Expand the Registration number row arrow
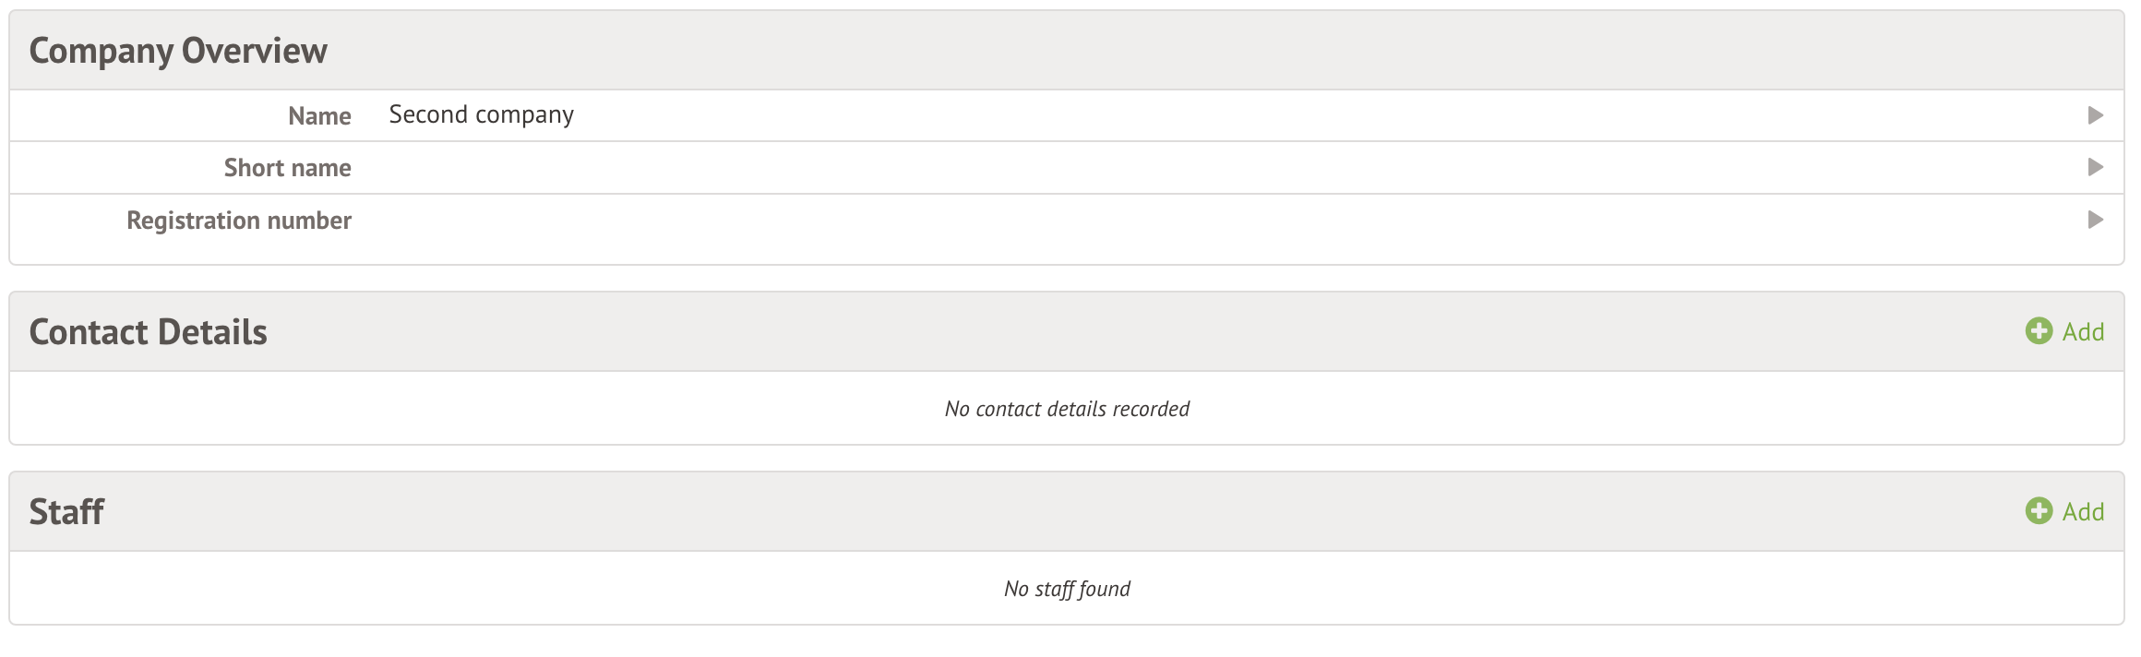This screenshot has height=657, width=2141. point(2096,220)
